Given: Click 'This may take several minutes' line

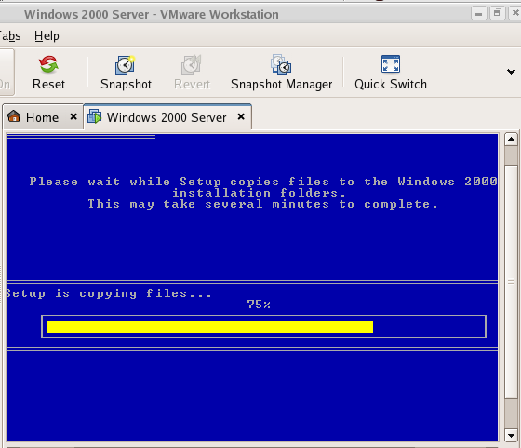Looking at the screenshot, I should tap(262, 204).
